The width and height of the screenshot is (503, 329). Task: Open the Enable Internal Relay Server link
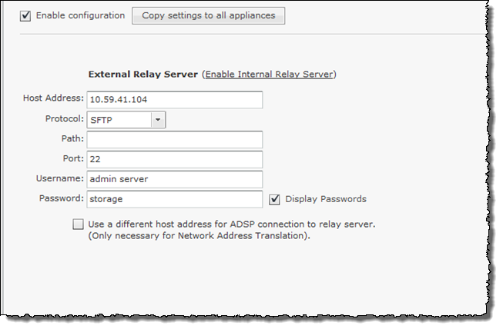pyautogui.click(x=269, y=75)
